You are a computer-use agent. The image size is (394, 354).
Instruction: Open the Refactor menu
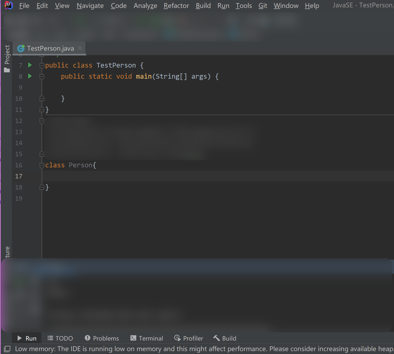click(176, 6)
